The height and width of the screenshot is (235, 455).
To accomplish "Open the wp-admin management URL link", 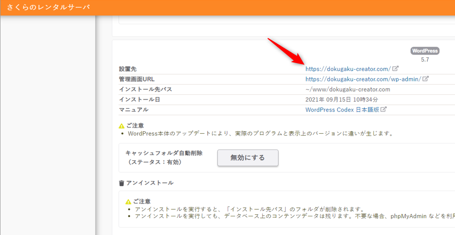I will point(363,79).
